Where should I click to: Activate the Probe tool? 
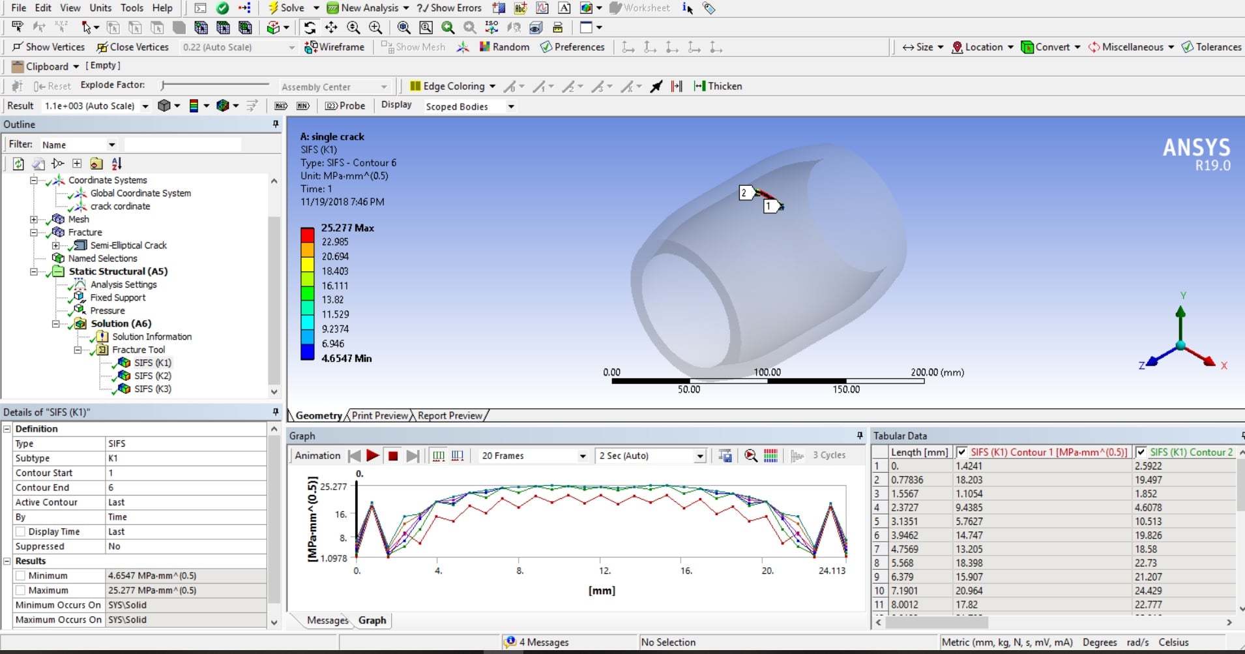pyautogui.click(x=345, y=106)
